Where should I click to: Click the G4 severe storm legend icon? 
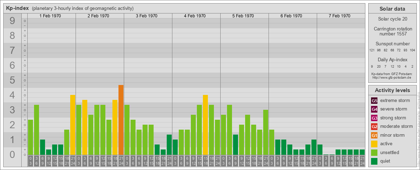374,109
